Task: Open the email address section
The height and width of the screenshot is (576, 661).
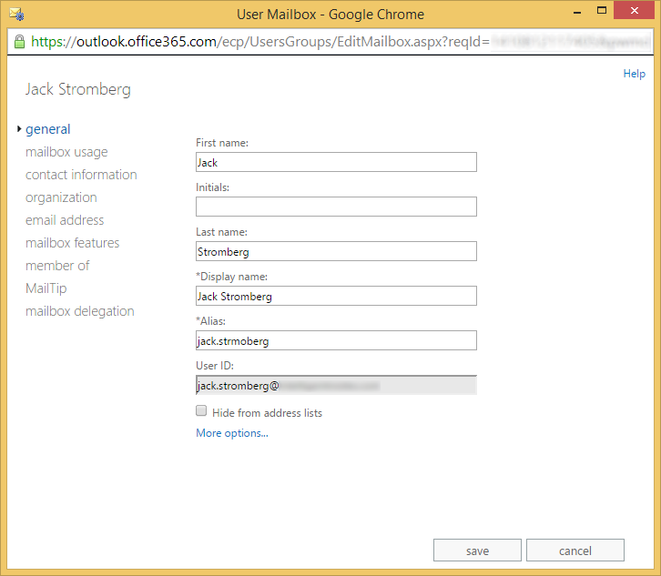Action: point(65,220)
